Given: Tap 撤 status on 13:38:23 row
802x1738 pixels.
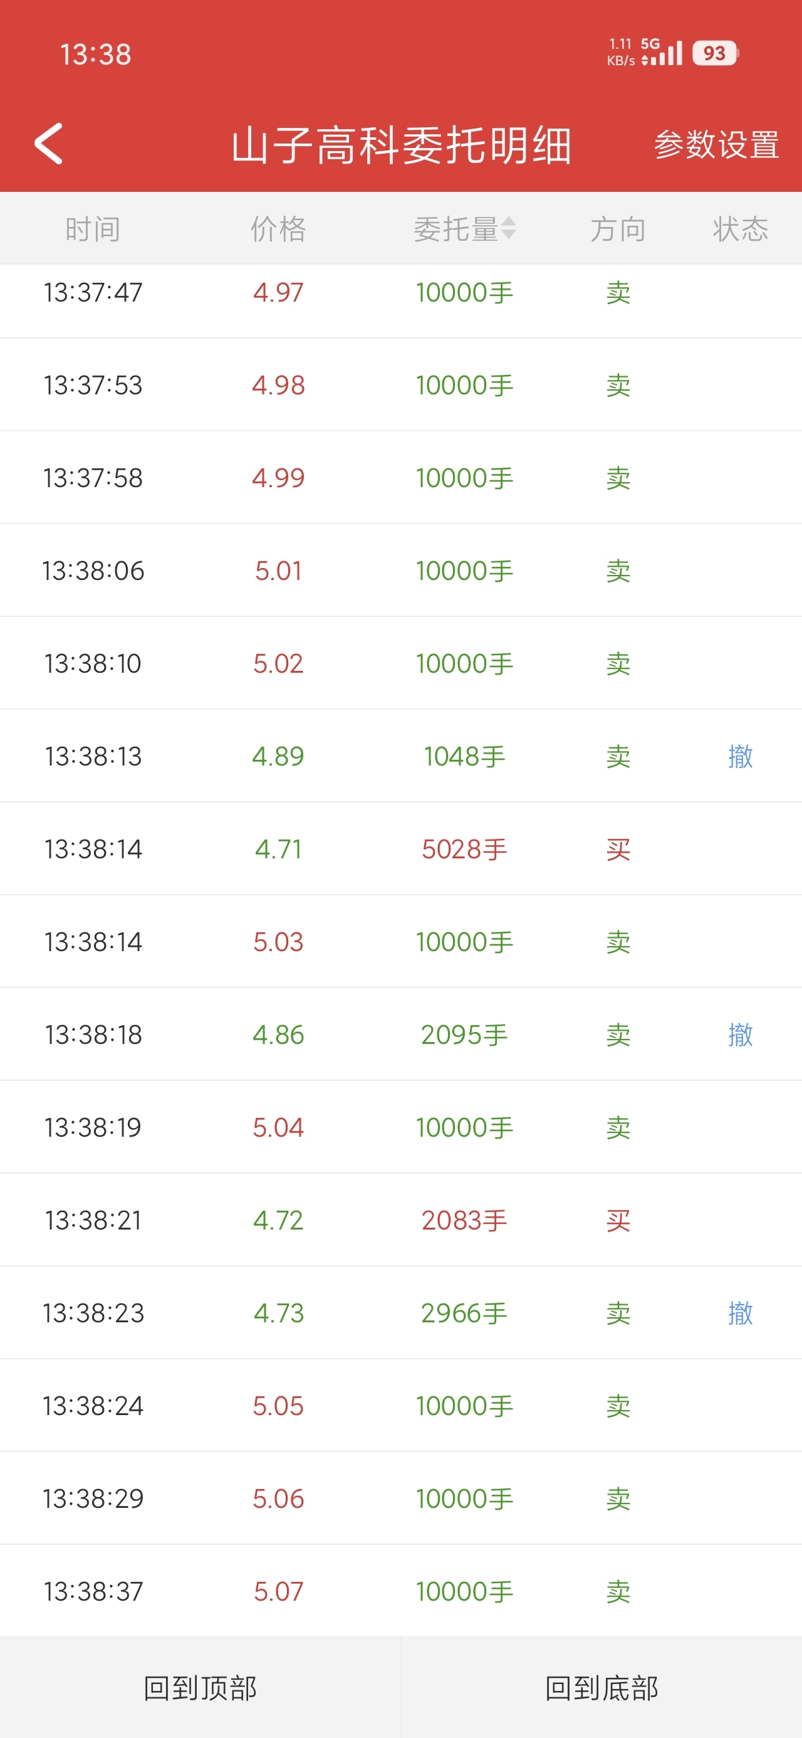Looking at the screenshot, I should click(x=740, y=1313).
